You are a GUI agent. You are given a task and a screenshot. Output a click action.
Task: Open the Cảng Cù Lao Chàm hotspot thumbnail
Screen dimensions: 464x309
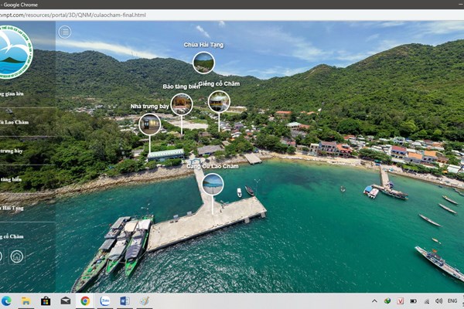click(213, 184)
